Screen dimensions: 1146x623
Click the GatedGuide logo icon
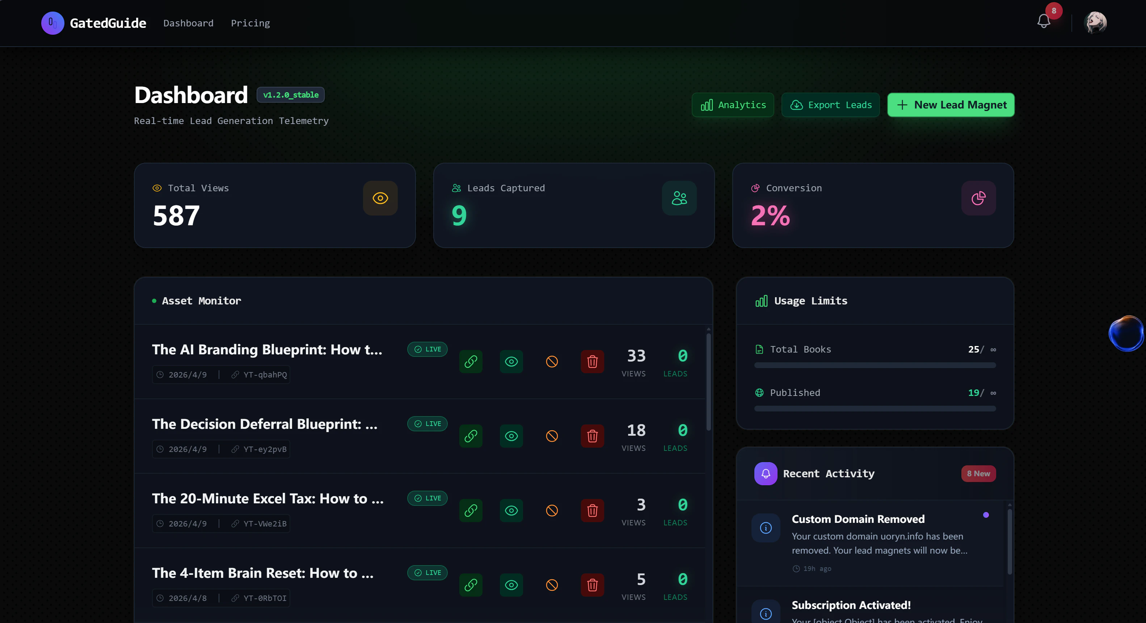pos(52,23)
